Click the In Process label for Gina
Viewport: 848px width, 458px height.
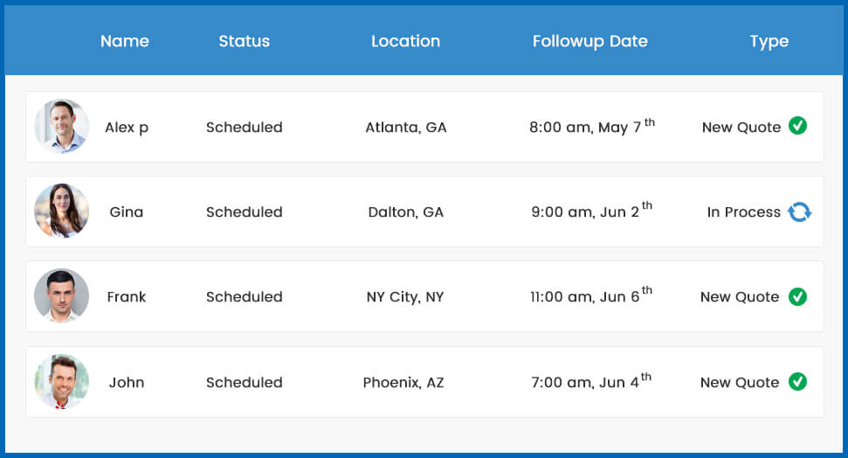click(x=744, y=212)
